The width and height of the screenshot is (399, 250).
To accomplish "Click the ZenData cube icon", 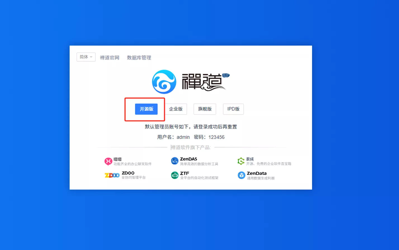I will click(x=241, y=175).
